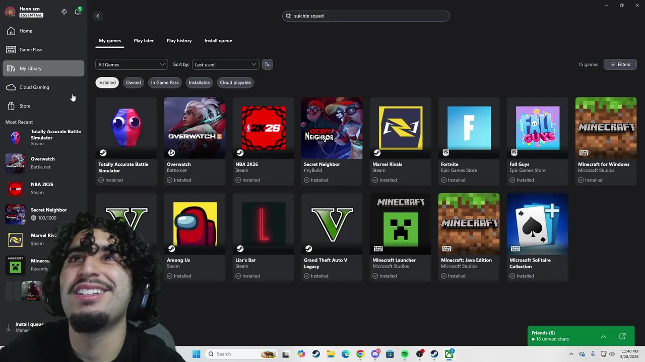Click the suicide squad search field

click(366, 16)
